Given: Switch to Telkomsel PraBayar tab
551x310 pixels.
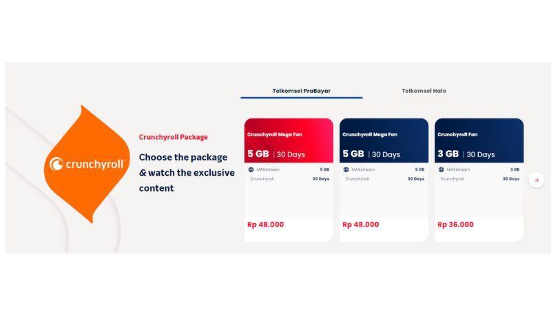Looking at the screenshot, I should click(x=302, y=91).
